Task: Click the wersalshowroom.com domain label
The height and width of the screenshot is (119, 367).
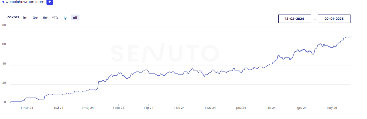Action: (x=25, y=2)
